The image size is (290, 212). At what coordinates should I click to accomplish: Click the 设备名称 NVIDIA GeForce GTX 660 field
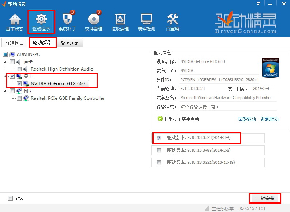[219, 61]
